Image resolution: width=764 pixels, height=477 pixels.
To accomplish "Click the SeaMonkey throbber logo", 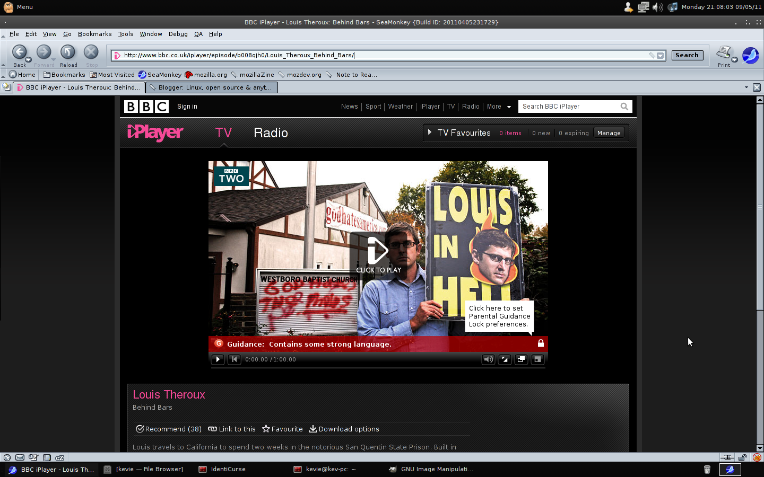I will point(750,55).
